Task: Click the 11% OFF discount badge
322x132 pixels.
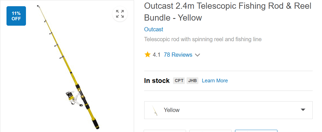Action: tap(16, 16)
